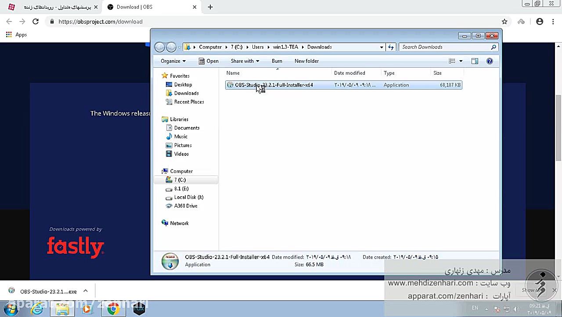The image size is (562, 317).
Task: Click the search magnifier in Search Downloads
Action: pyautogui.click(x=494, y=47)
